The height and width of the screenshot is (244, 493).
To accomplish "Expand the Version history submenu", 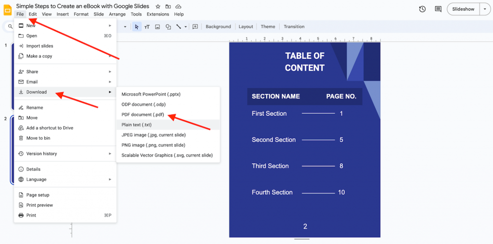I will [x=65, y=154].
